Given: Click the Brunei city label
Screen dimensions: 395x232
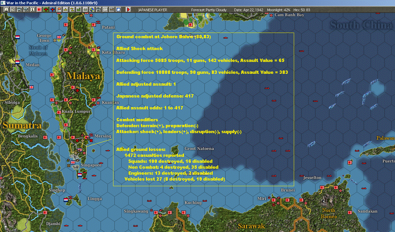Looking at the screenshot, I should pyautogui.click(x=288, y=190).
